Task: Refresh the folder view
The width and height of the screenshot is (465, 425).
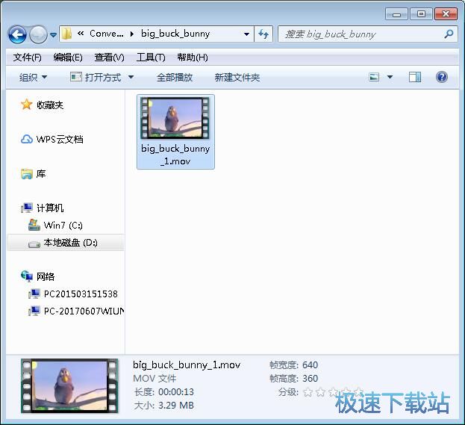Action: [x=263, y=34]
